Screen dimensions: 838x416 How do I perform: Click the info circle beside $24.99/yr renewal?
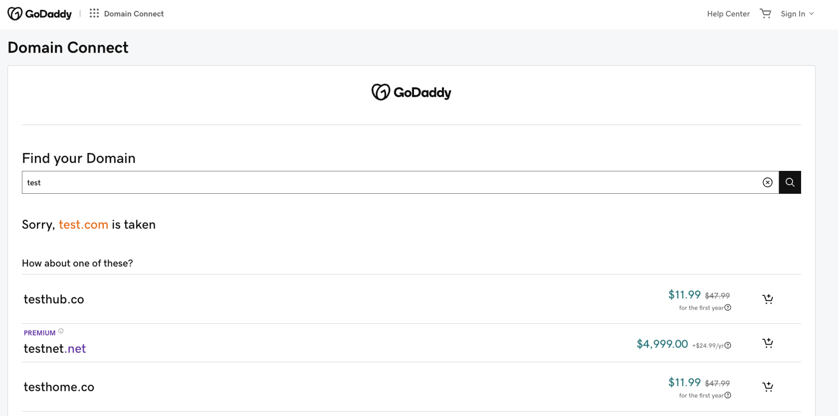tap(727, 345)
